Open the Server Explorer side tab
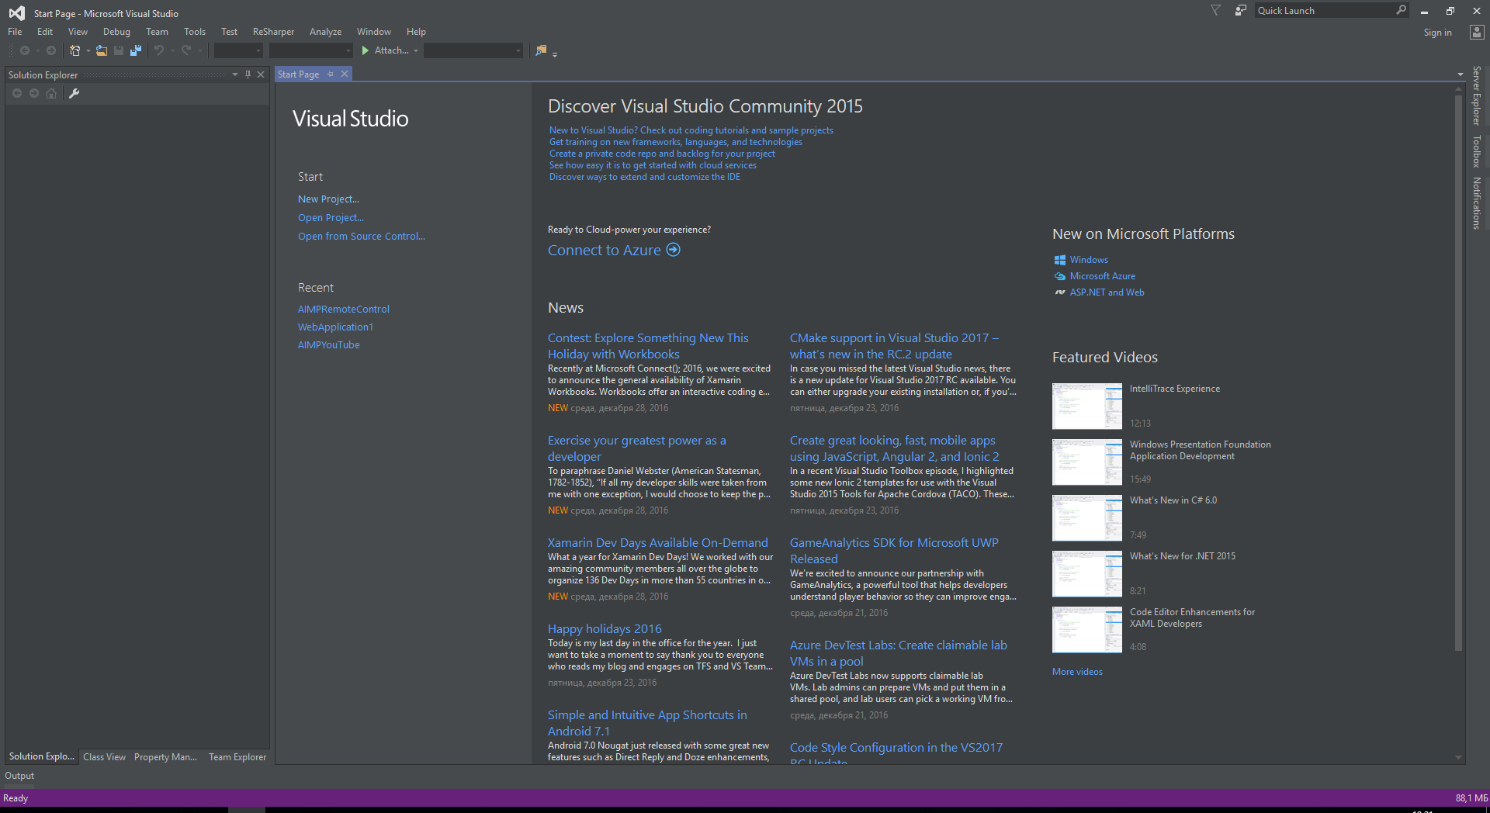 1477,95
